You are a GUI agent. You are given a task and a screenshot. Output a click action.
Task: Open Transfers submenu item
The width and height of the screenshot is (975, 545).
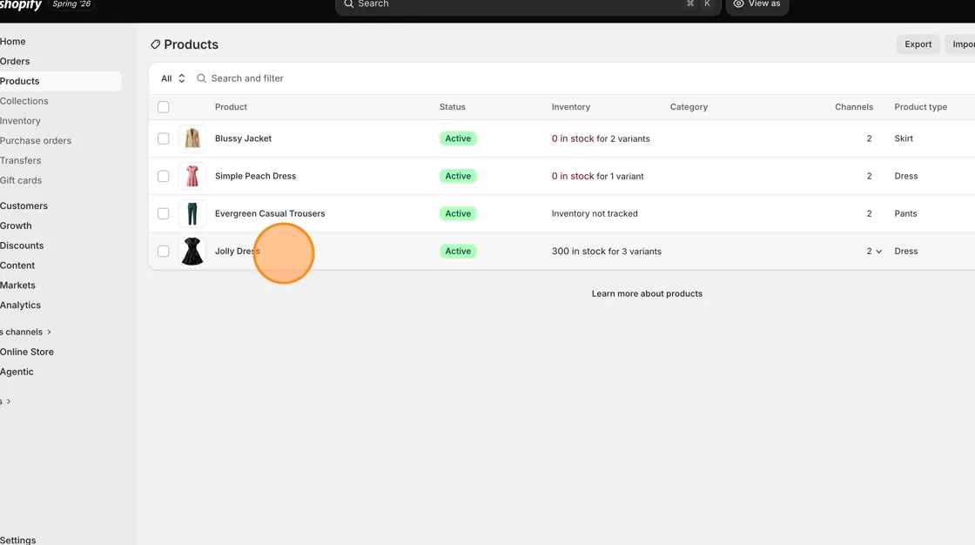click(x=21, y=160)
